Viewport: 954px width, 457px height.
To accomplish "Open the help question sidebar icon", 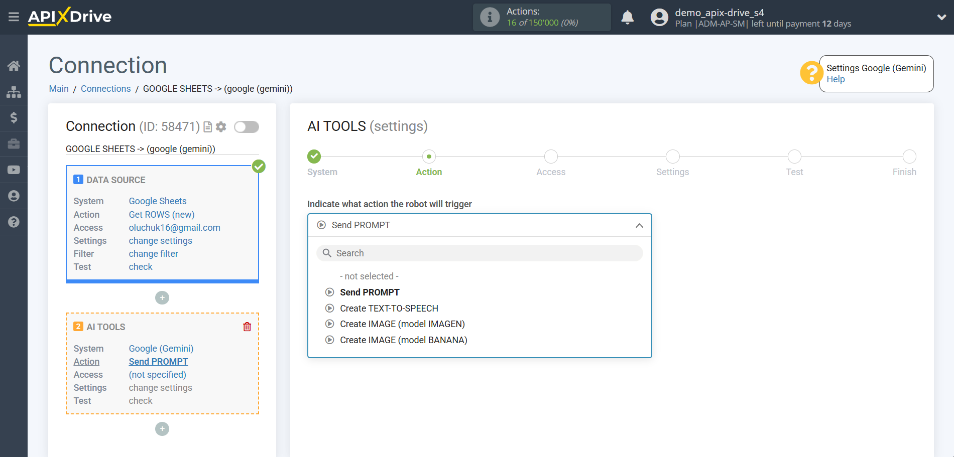I will click(14, 222).
